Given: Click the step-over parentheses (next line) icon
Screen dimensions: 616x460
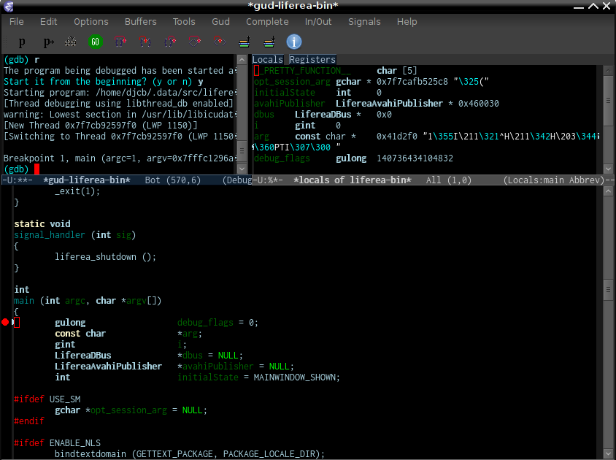Looking at the screenshot, I should coord(120,42).
